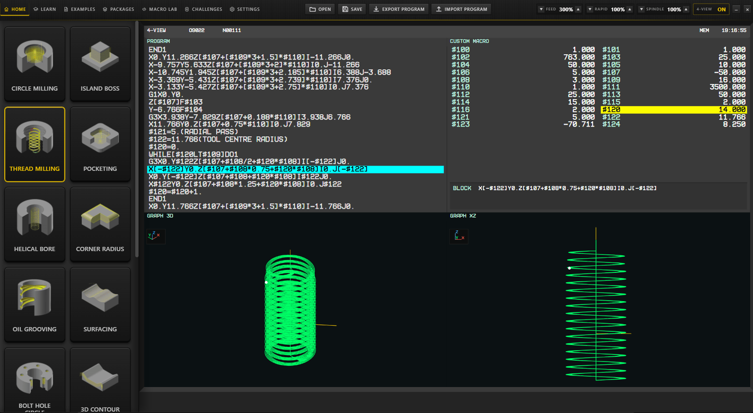The height and width of the screenshot is (413, 753).
Task: Open the SETTINGS tab
Action: pyautogui.click(x=245, y=9)
